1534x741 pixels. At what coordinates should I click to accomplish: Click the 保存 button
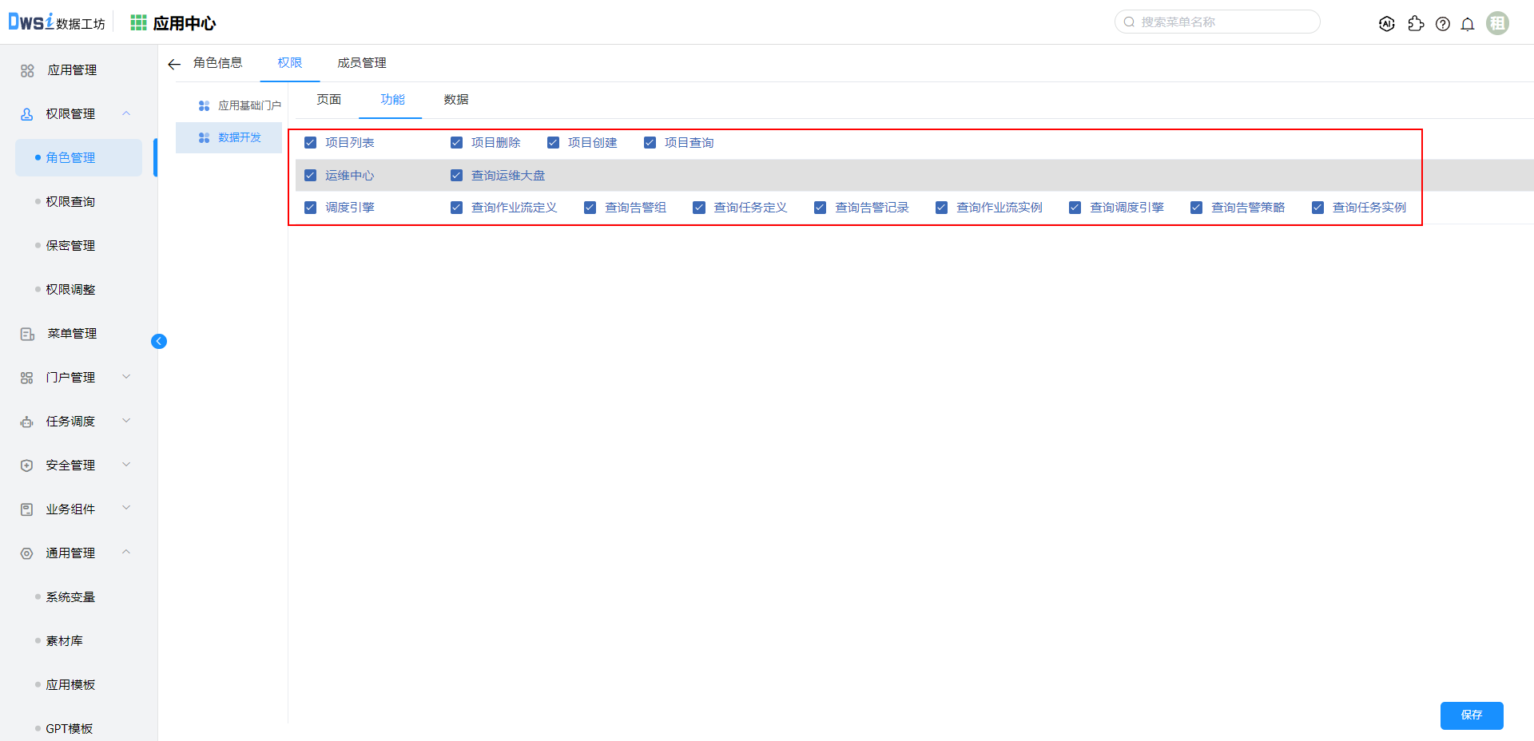(1471, 715)
